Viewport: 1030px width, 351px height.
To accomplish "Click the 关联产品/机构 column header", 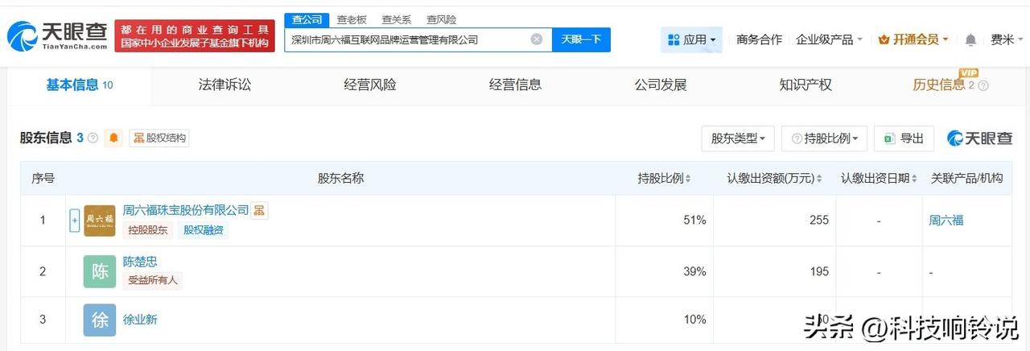I will (966, 178).
